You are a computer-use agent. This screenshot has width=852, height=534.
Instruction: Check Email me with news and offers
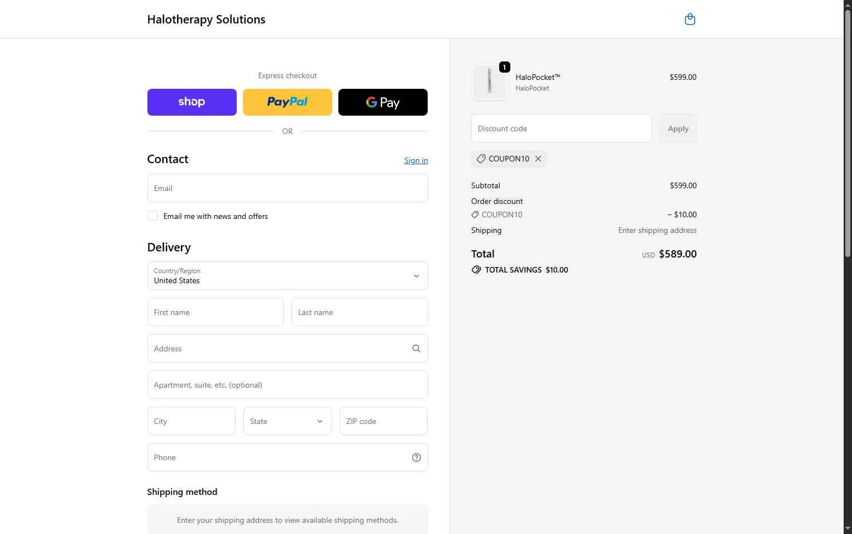[x=152, y=216]
